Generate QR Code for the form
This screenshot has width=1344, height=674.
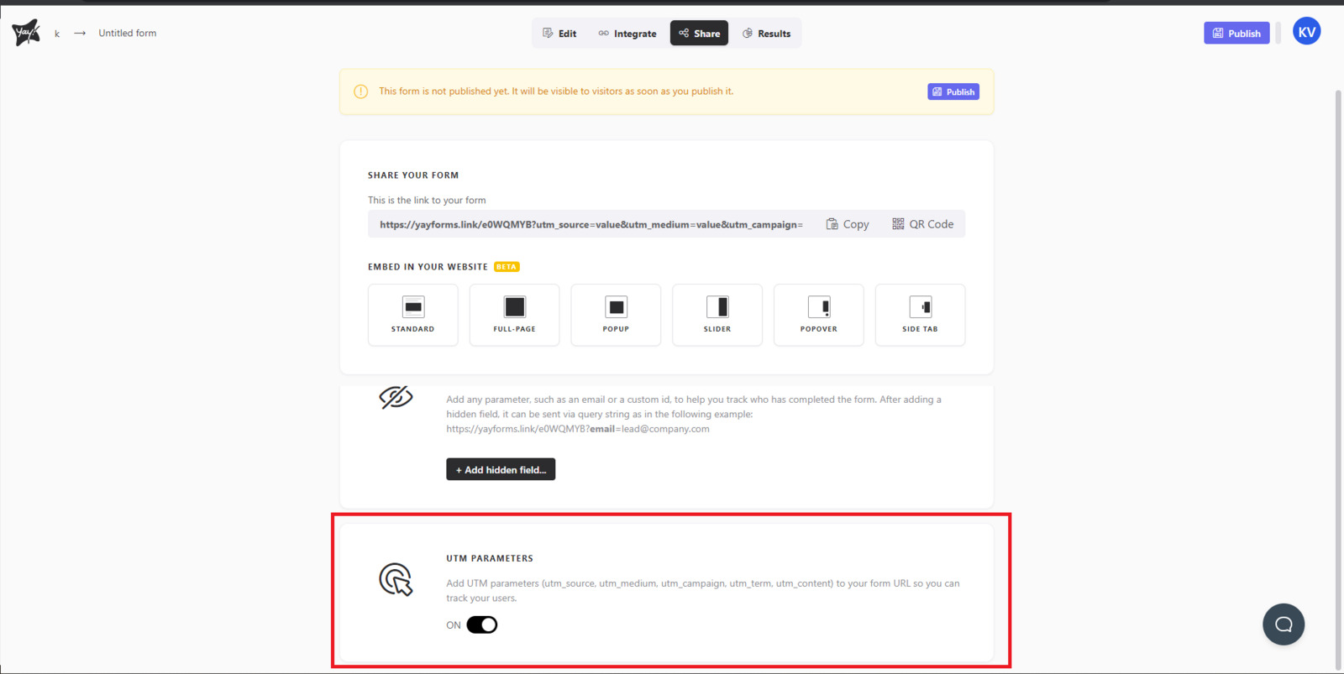click(922, 224)
